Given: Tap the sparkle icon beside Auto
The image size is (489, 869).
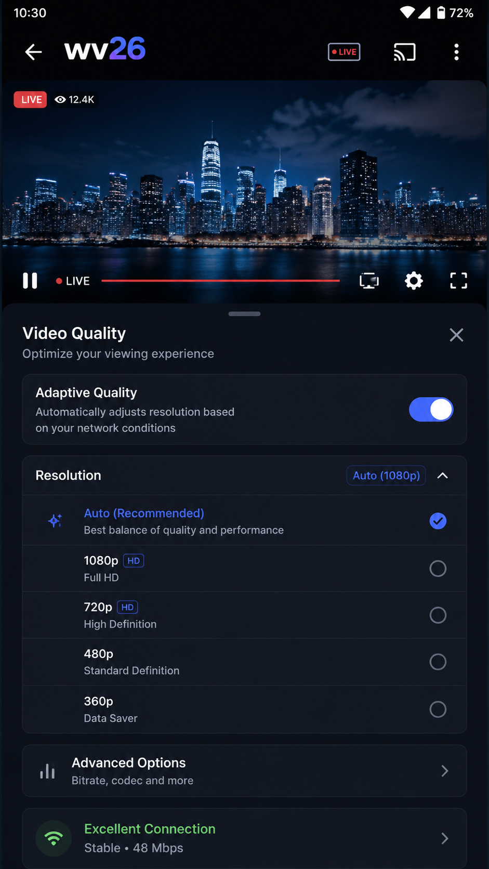Looking at the screenshot, I should [x=55, y=520].
